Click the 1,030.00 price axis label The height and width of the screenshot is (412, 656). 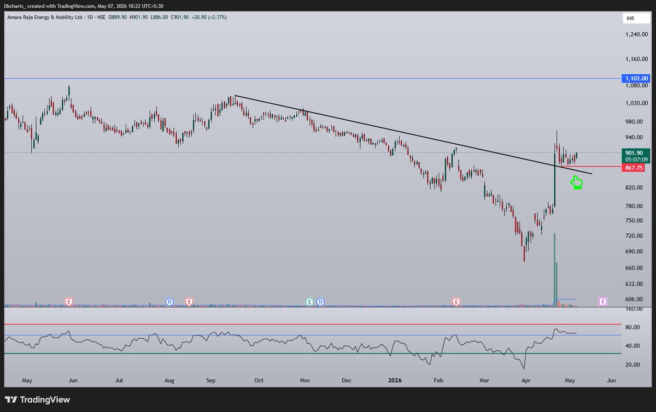click(637, 103)
